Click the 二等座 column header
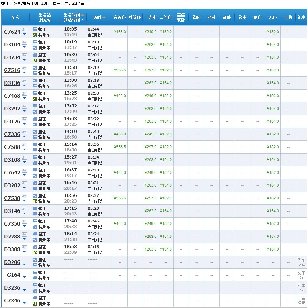Viewport: 307px width, 308px height. pos(166,17)
